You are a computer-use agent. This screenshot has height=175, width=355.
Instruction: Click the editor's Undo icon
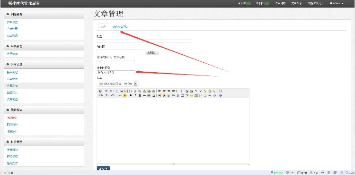tap(106, 91)
